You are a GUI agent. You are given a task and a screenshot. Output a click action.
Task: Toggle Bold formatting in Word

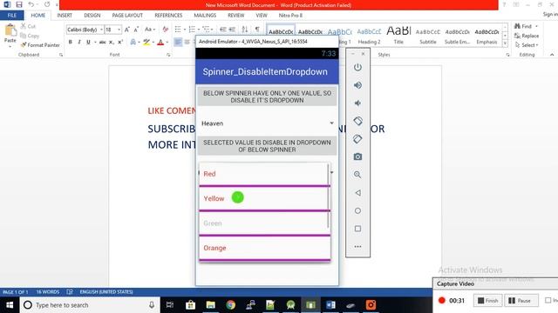click(70, 43)
